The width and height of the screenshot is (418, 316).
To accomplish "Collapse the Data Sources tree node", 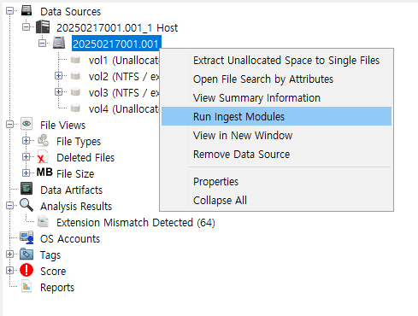I will tap(9, 11).
